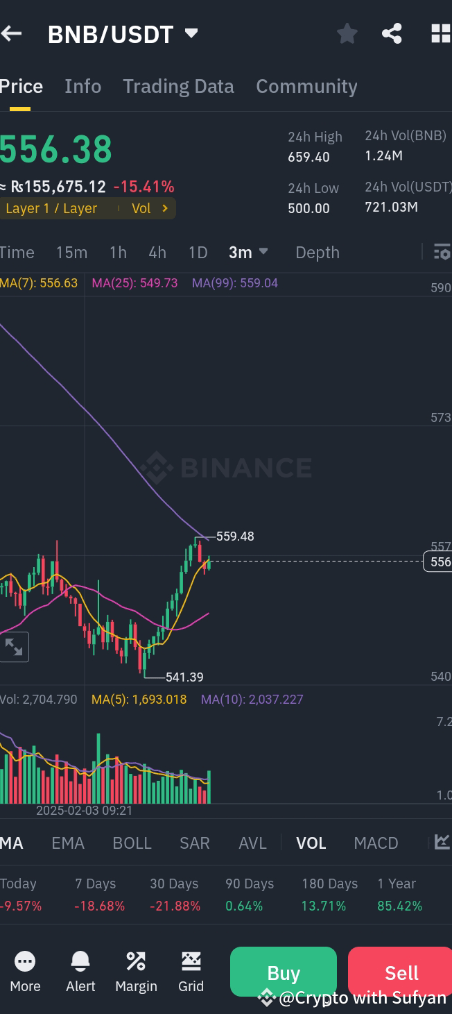Open the Community tab

point(306,86)
